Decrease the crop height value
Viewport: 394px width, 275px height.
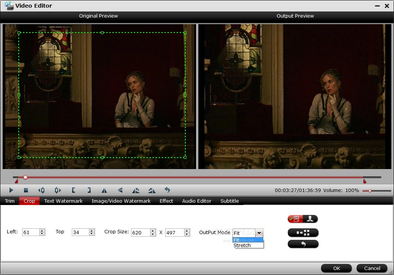(187, 234)
